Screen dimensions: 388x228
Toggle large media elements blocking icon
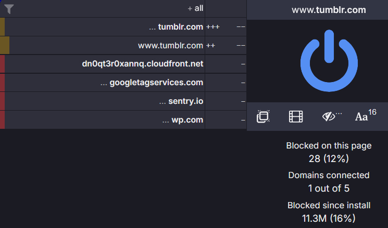point(296,117)
